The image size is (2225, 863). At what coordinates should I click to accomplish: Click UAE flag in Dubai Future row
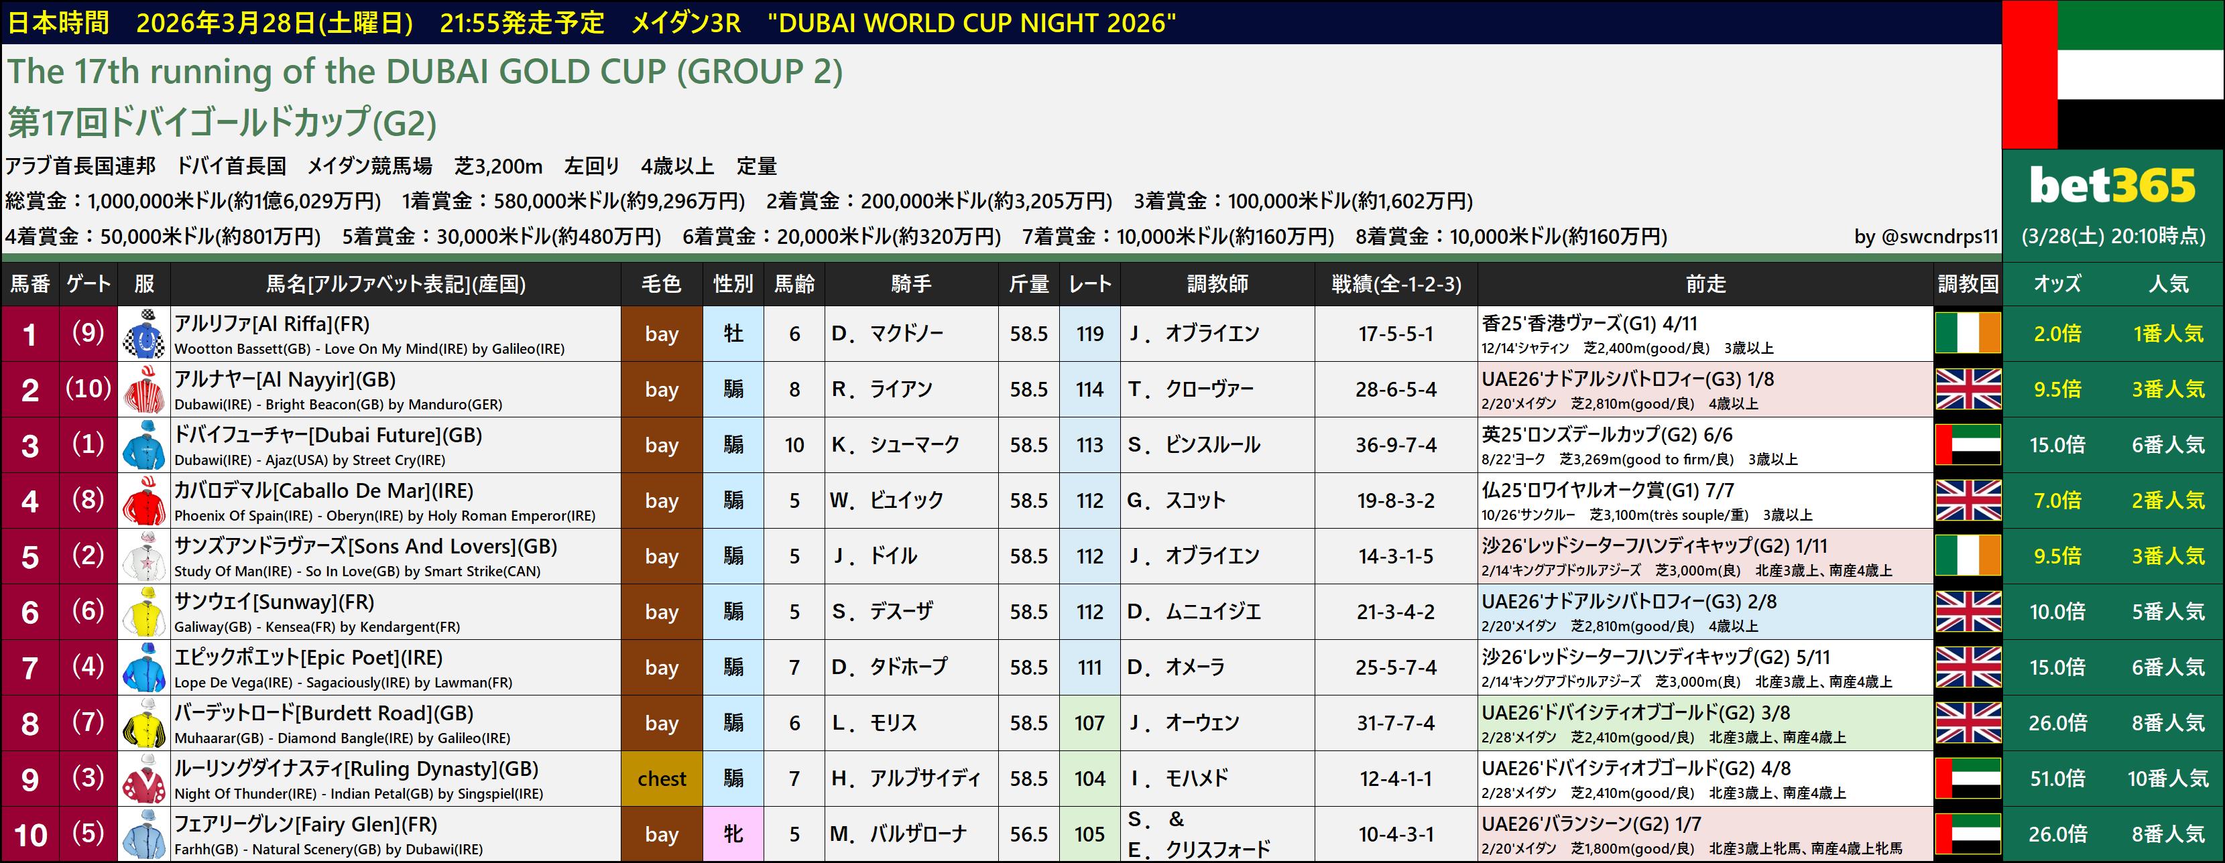pyautogui.click(x=1968, y=446)
